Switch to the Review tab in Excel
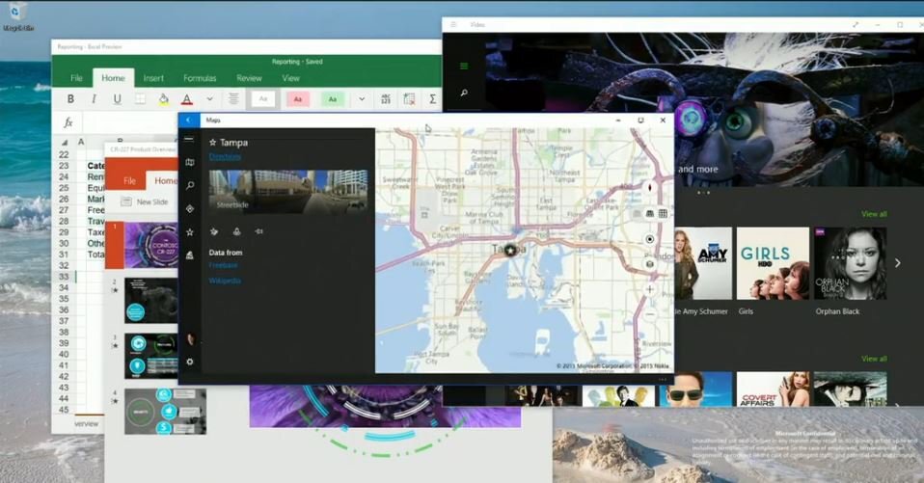 249,78
